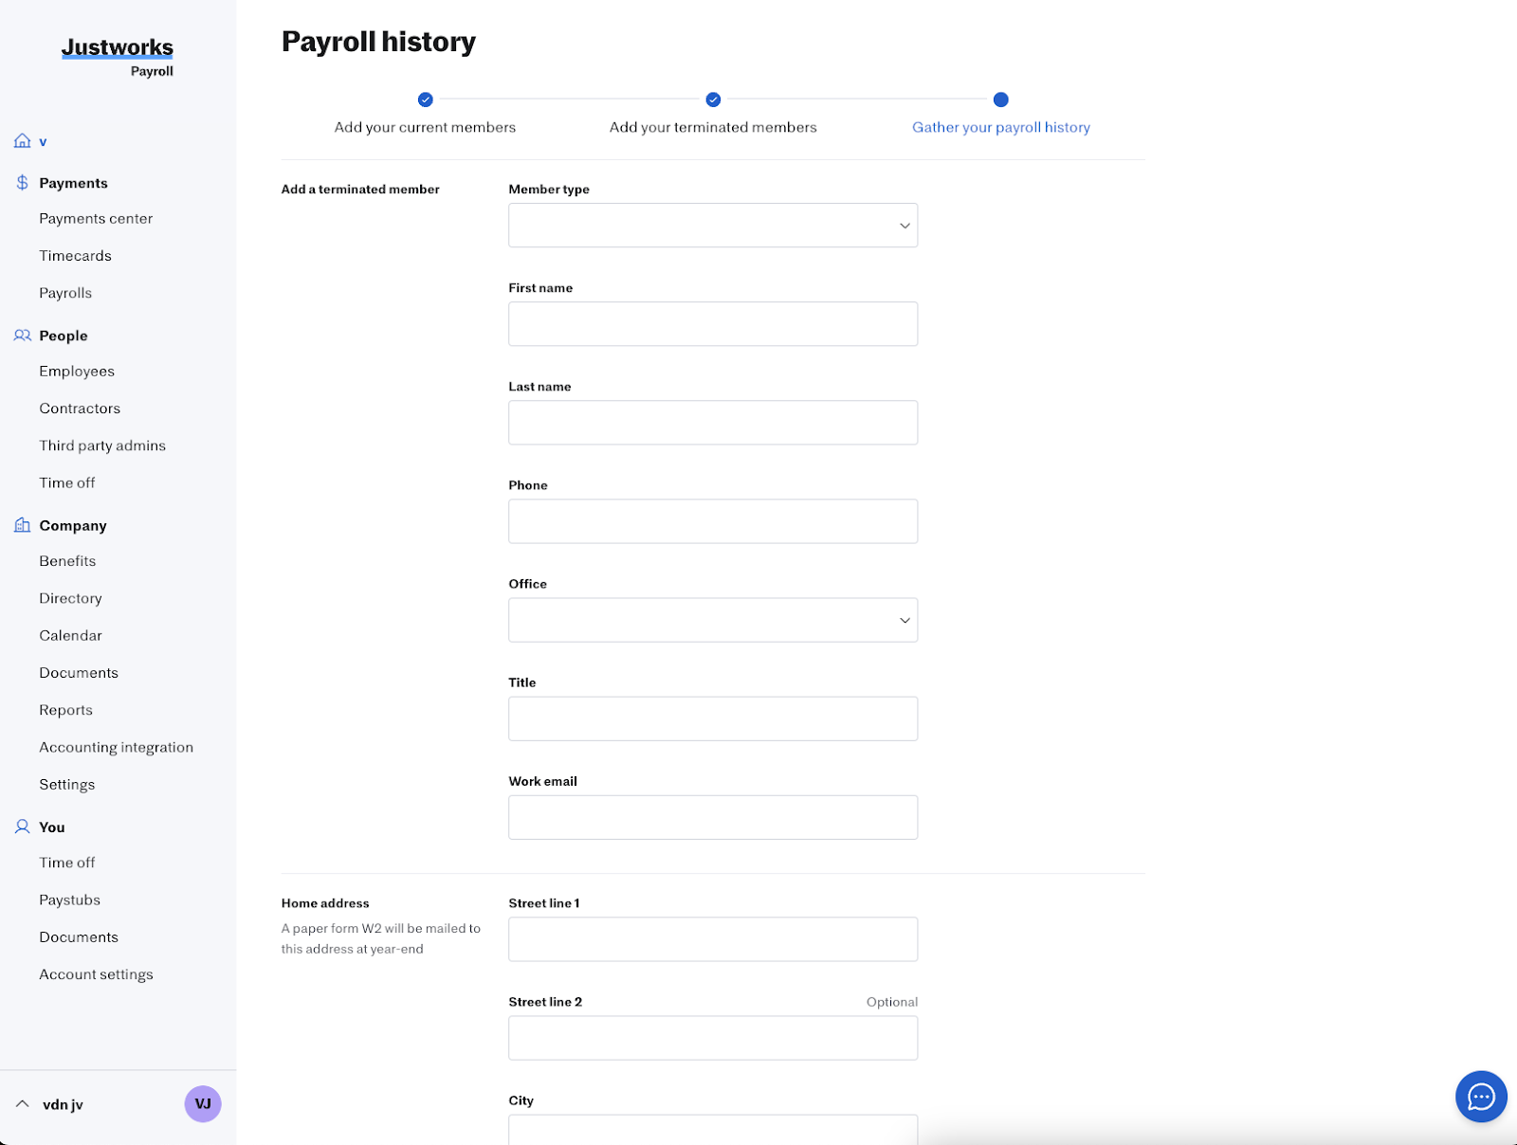
Task: Click the You person icon
Action: 23,827
